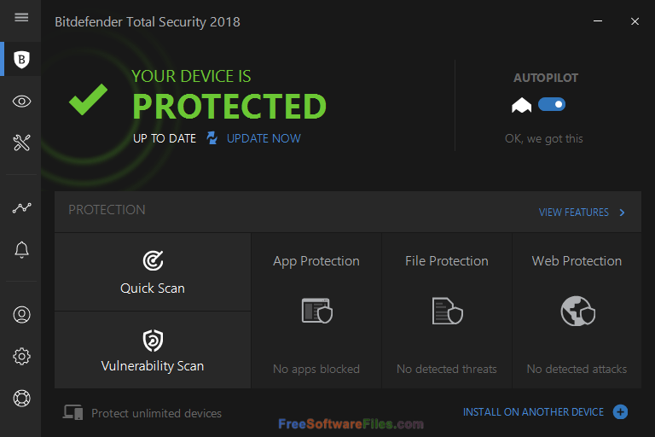Open the Support lifebuoy icon

coord(21,398)
